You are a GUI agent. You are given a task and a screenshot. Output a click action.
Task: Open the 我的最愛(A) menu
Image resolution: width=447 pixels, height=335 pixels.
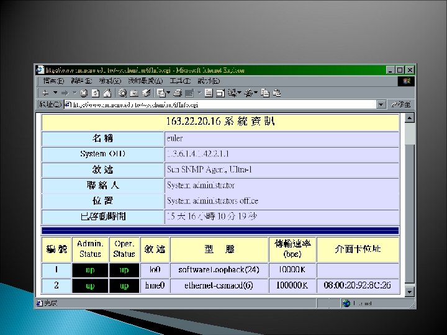pyautogui.click(x=145, y=81)
